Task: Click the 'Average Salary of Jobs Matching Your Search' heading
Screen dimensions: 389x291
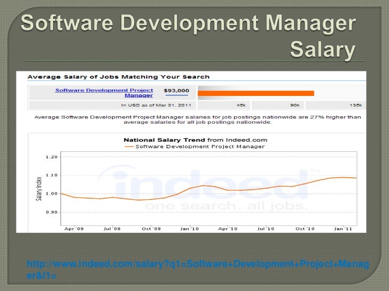Action: tap(119, 77)
